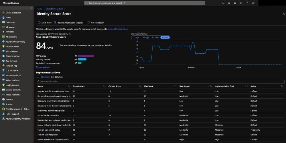Go to Identity Protection breadcrumb
Viewport: 286px width, 143px height.
coord(54,9)
